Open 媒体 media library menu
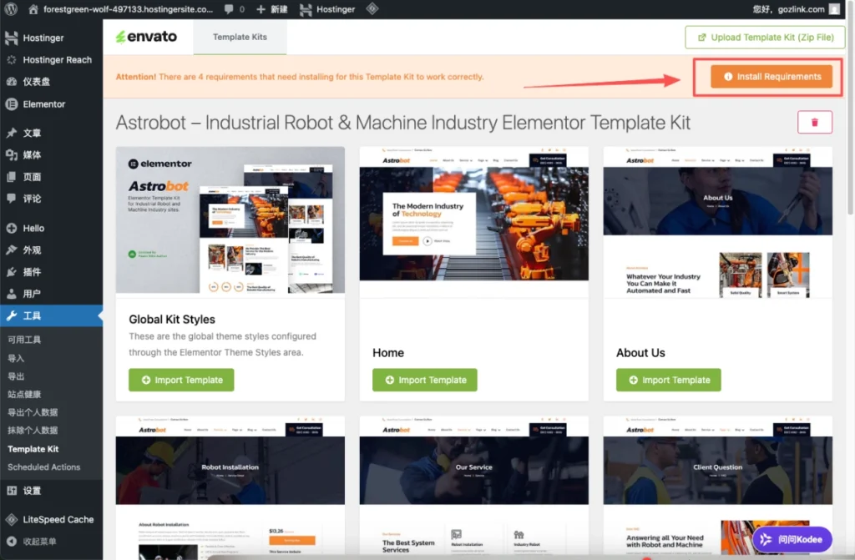This screenshot has width=855, height=560. [x=51, y=155]
